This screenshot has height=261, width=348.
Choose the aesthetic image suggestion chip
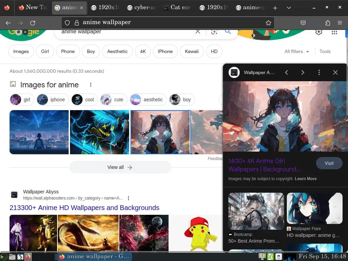tap(148, 100)
